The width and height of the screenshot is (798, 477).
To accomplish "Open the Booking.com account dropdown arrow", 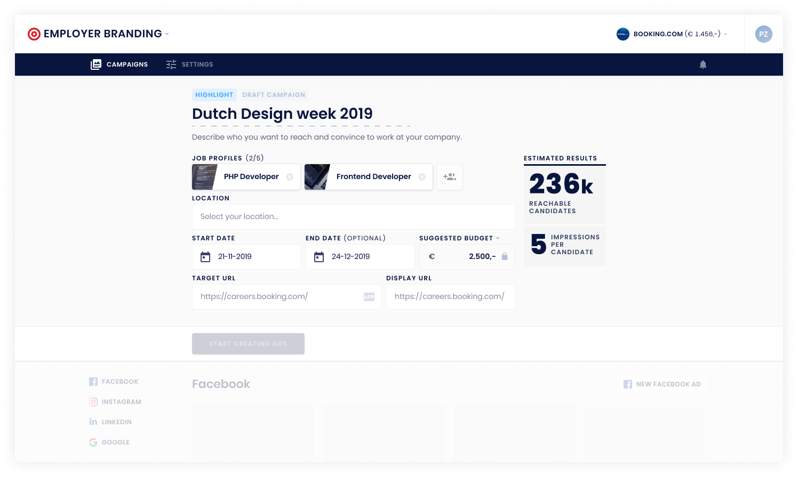I will click(x=725, y=35).
